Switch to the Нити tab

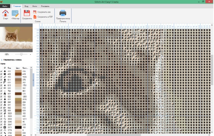(x=35, y=6)
